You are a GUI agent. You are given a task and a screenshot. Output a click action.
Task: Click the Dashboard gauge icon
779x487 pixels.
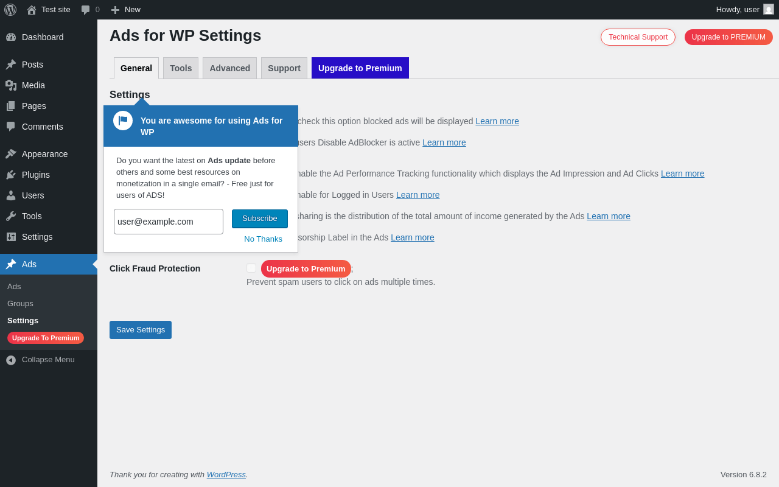11,37
